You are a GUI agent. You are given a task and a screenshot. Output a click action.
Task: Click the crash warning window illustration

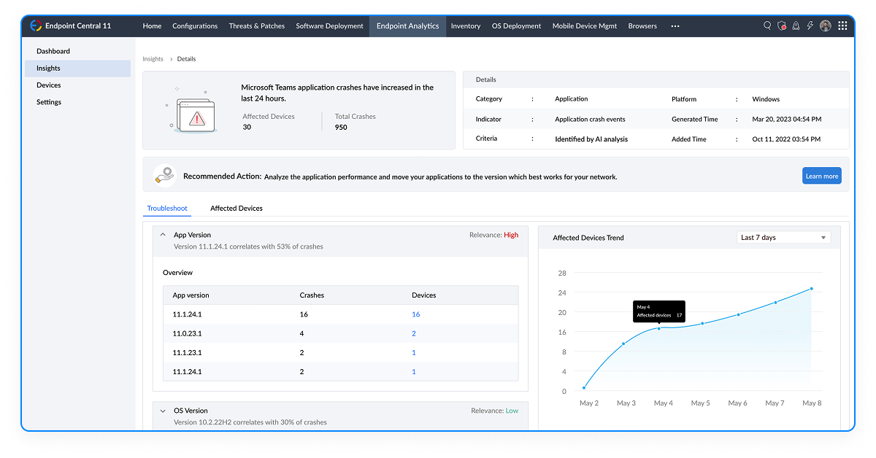(192, 111)
